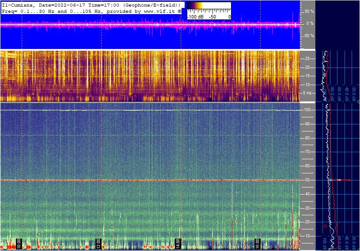Select the 5 Hz label on geophone axis
The image size is (360, 251).
pyautogui.click(x=306, y=93)
